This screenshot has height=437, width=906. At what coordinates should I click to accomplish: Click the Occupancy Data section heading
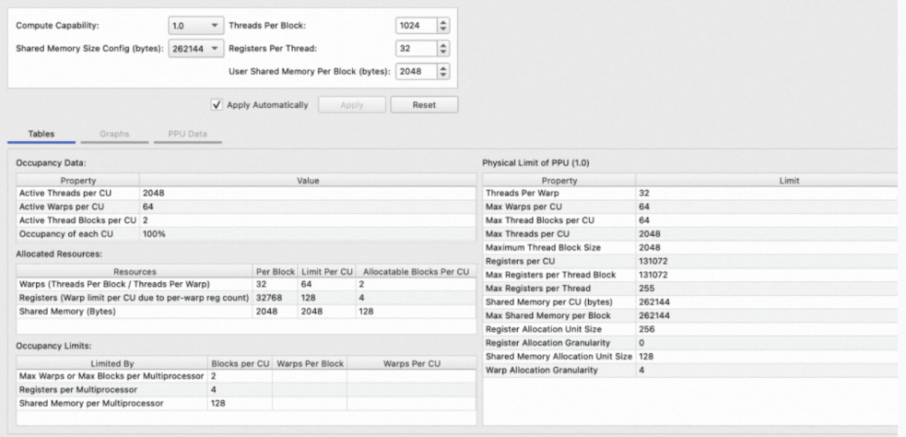click(x=51, y=163)
